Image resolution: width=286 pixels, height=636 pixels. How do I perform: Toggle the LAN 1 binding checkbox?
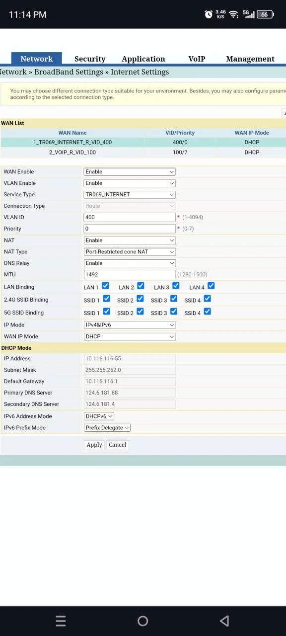tap(105, 286)
